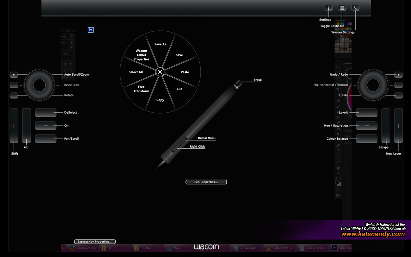The height and width of the screenshot is (257, 411).
Task: Click the DeSelect ExpressKey
Action: tap(46, 113)
